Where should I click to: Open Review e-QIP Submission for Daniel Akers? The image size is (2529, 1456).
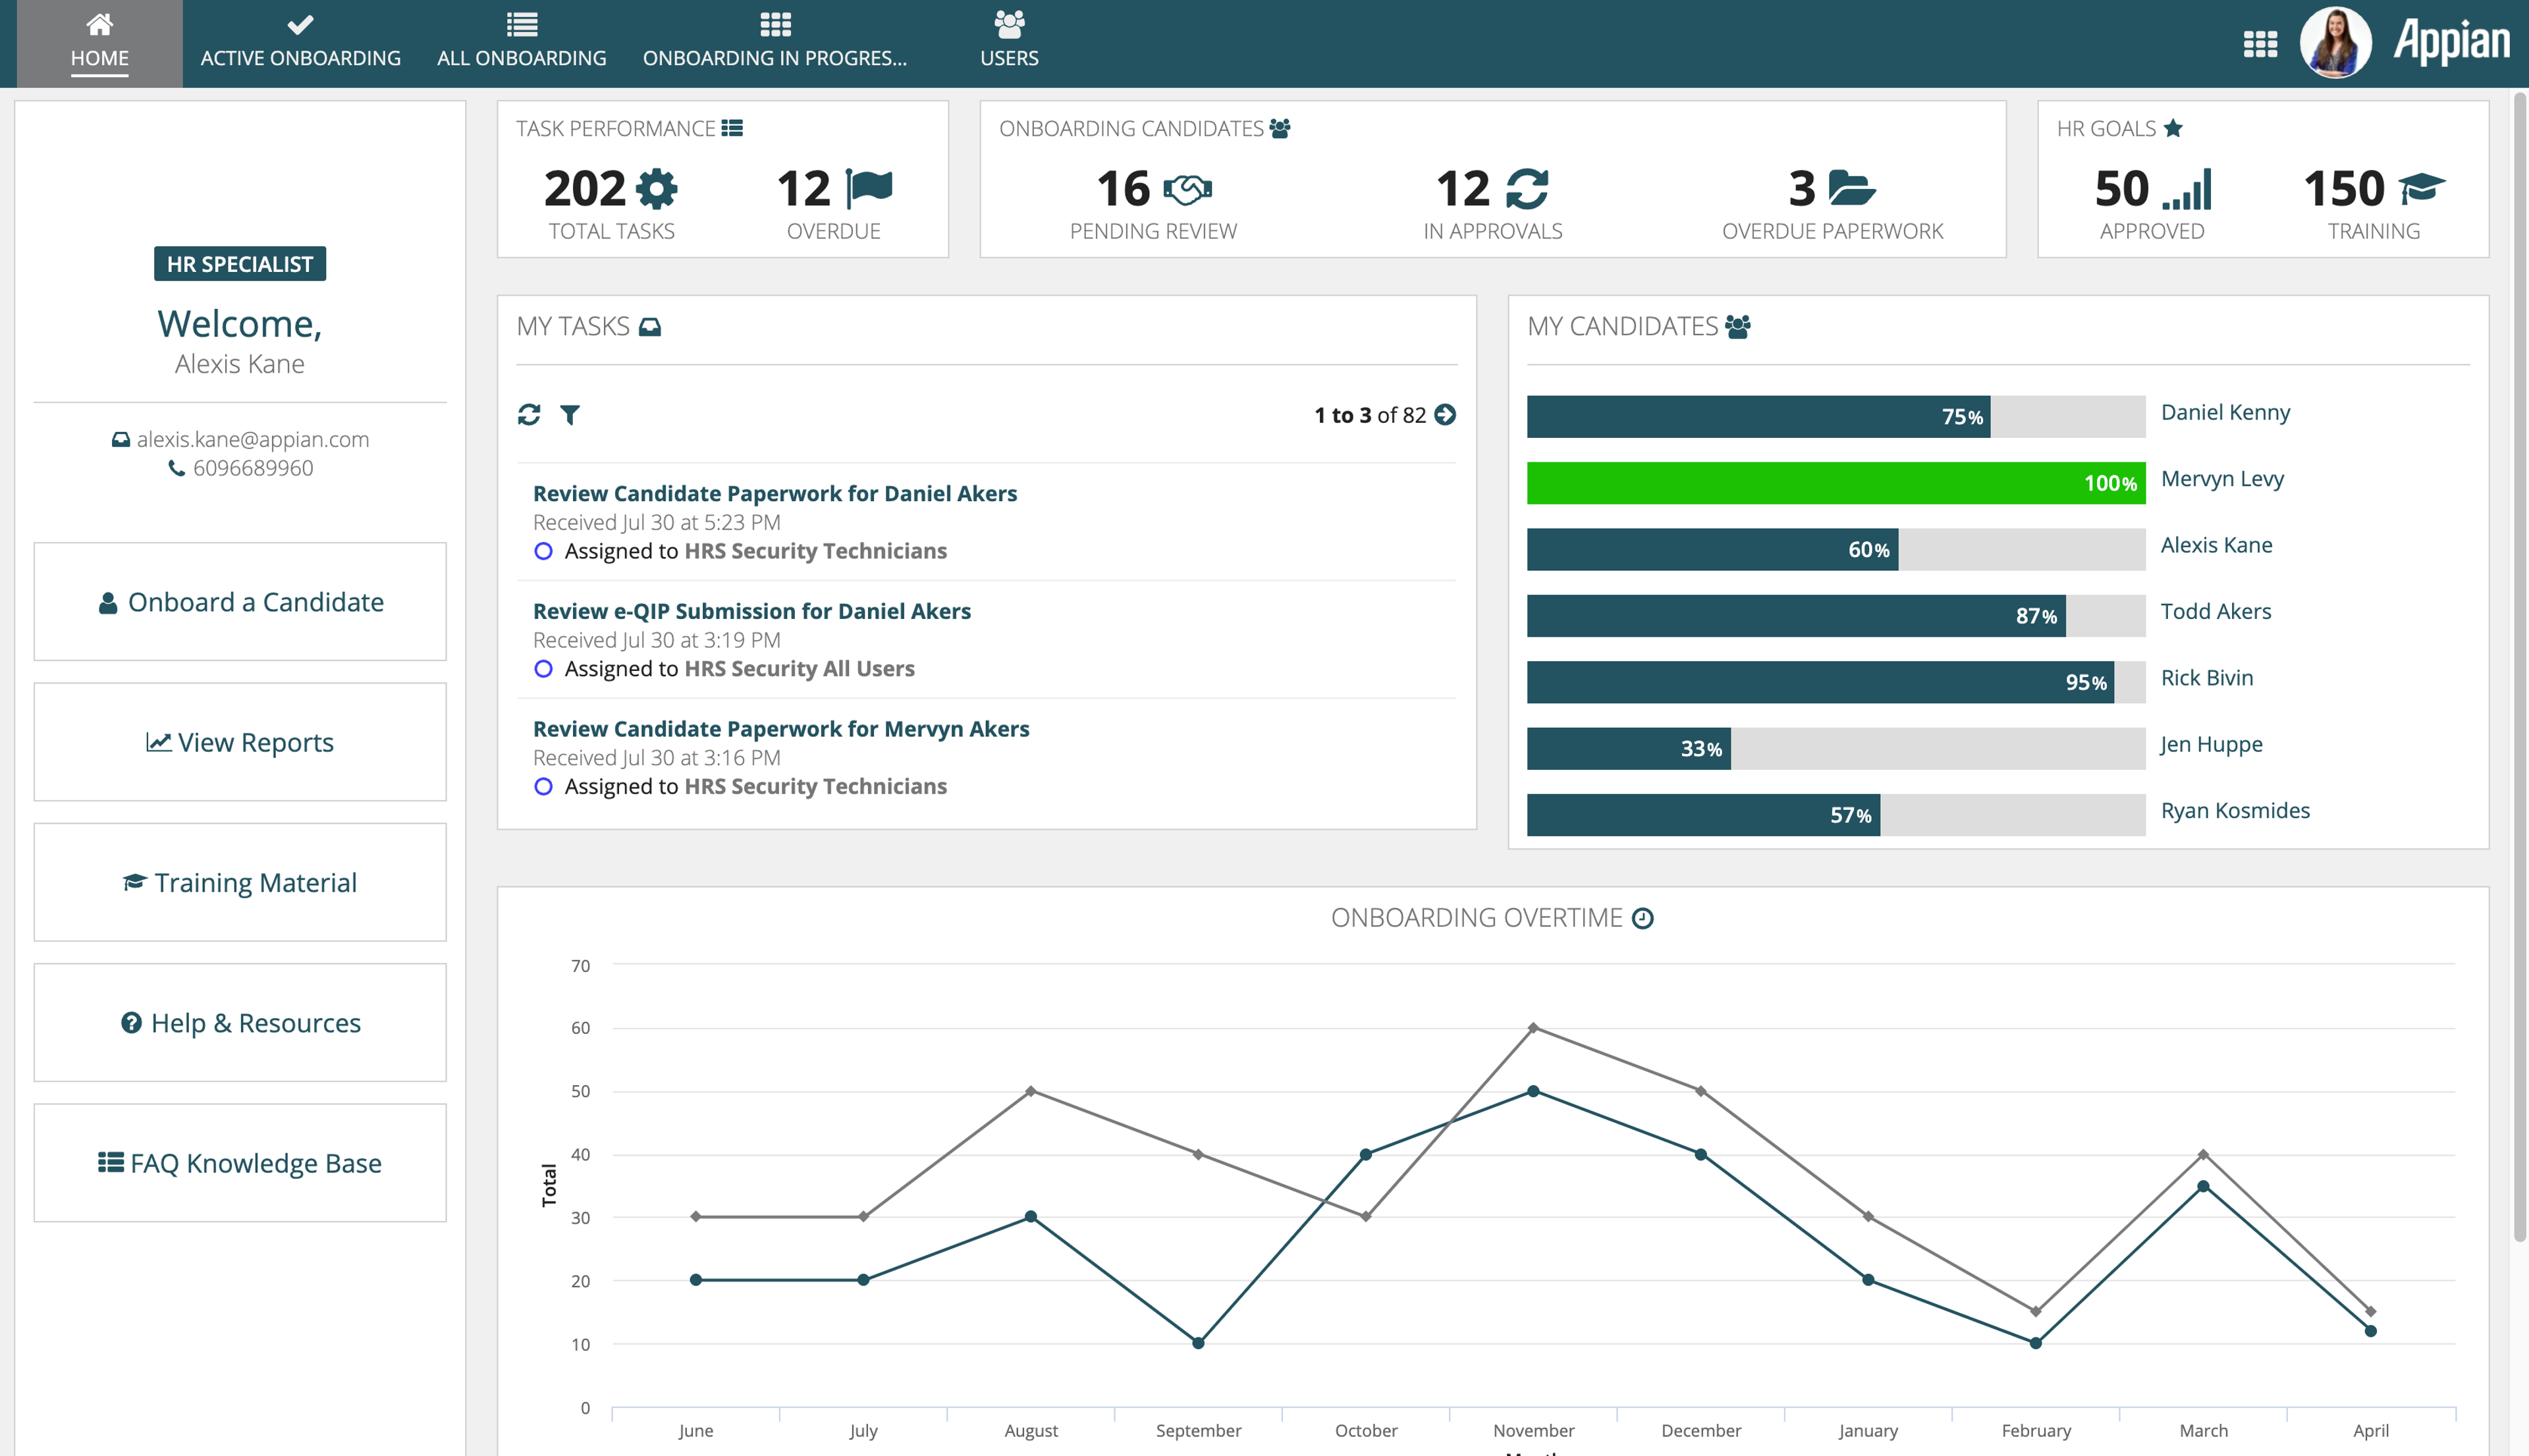(x=752, y=611)
